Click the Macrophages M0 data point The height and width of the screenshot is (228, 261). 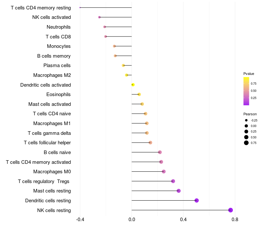(164, 172)
